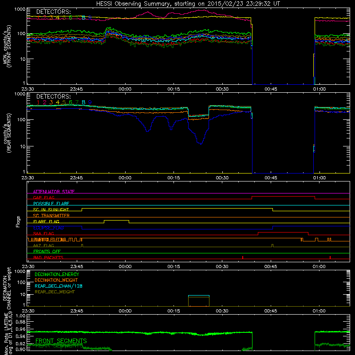The width and height of the screenshot is (355, 355).
Task: Click the BAD_PACKETS flag label
Action: pyautogui.click(x=48, y=257)
